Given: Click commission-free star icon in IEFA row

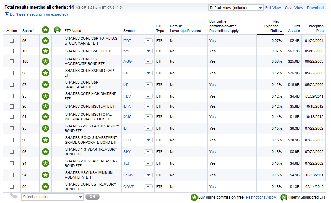Looking at the screenshot, I should point(45,106).
